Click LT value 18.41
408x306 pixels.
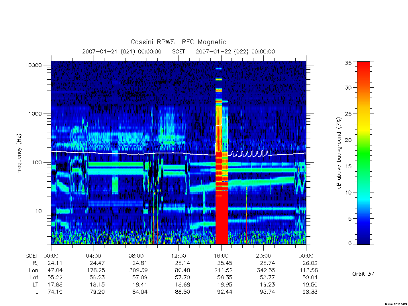point(140,284)
